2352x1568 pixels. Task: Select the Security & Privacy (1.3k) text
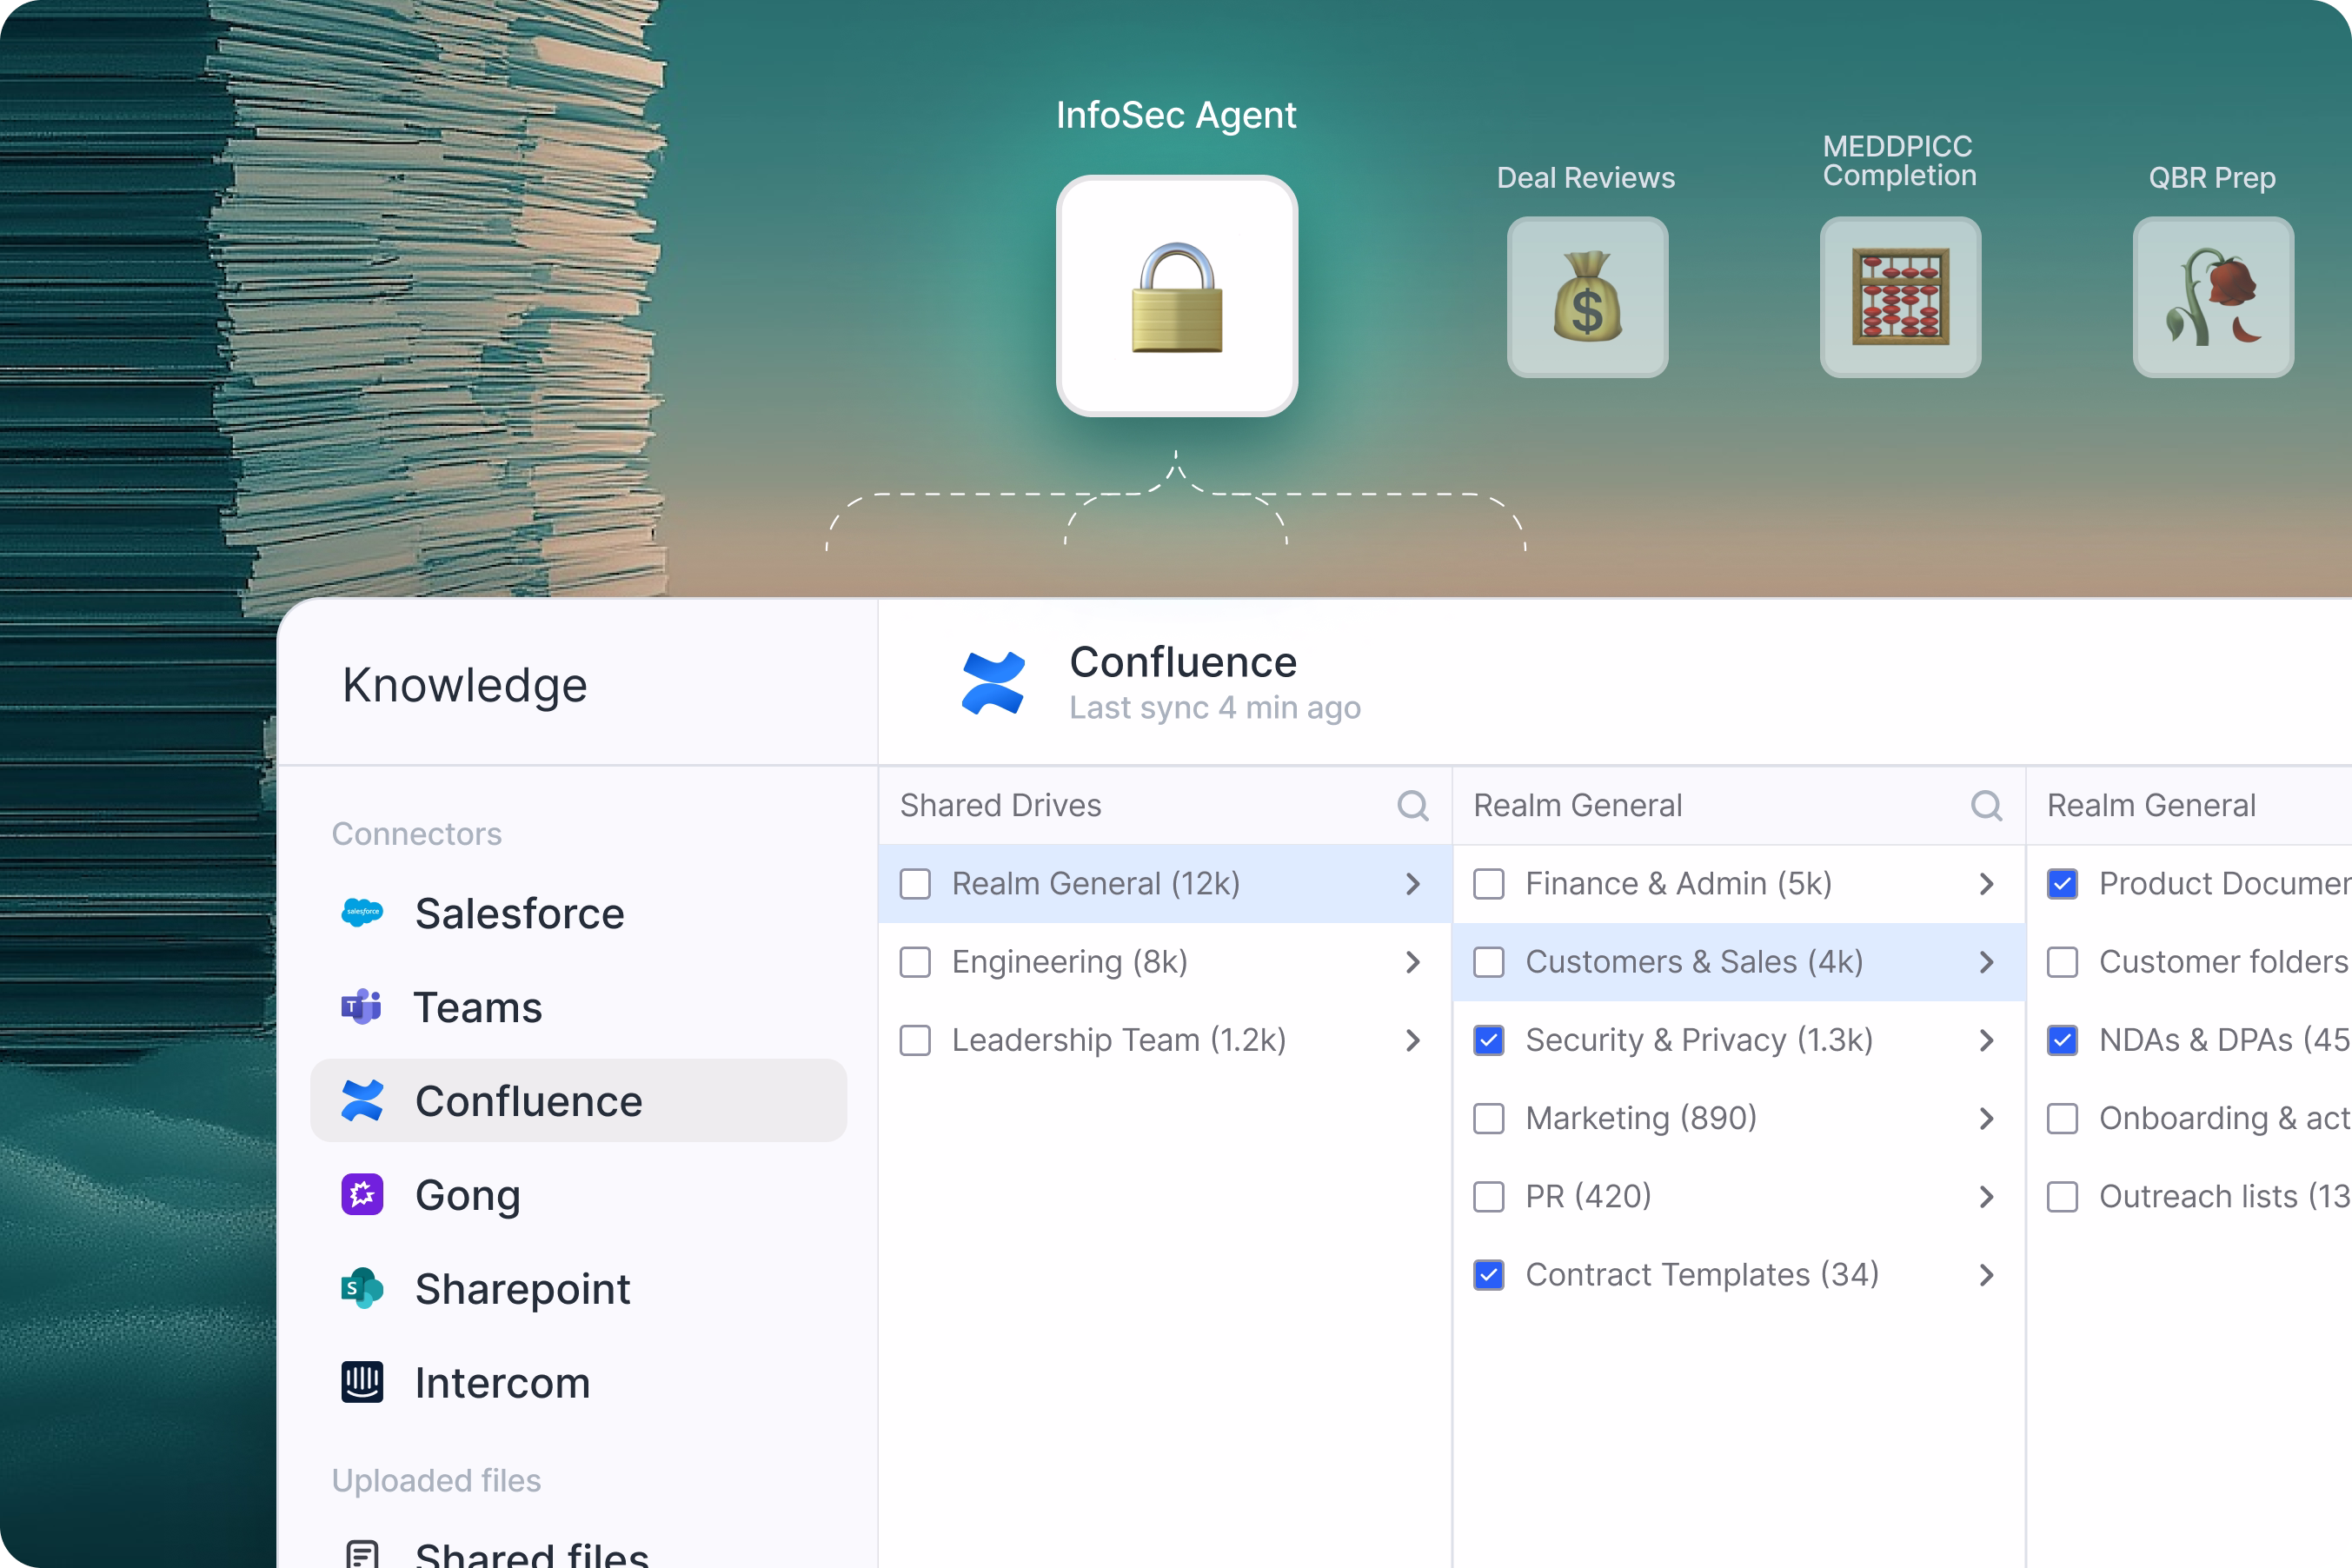pyautogui.click(x=1699, y=1040)
